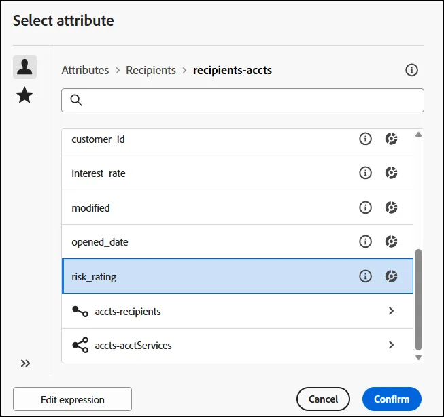Click the attribute list scrollbar thumb

[x=418, y=300]
